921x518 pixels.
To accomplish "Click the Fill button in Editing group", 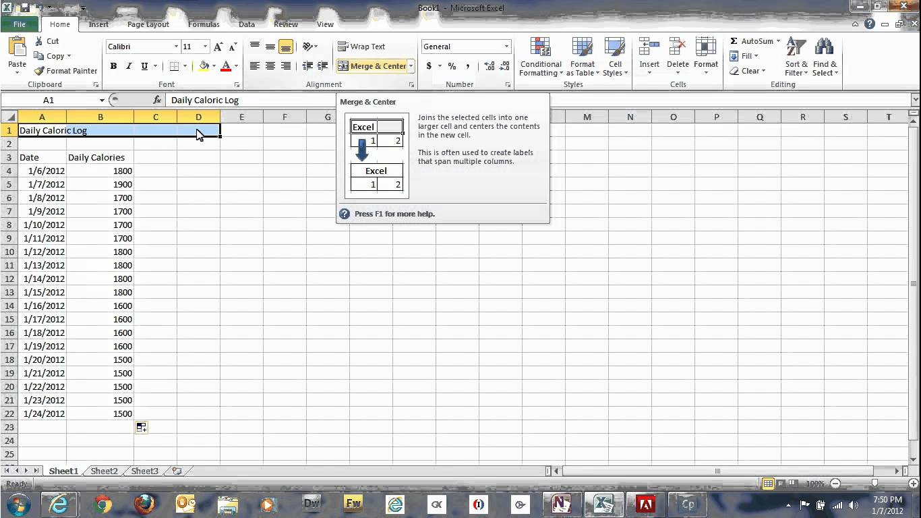I will pyautogui.click(x=744, y=56).
